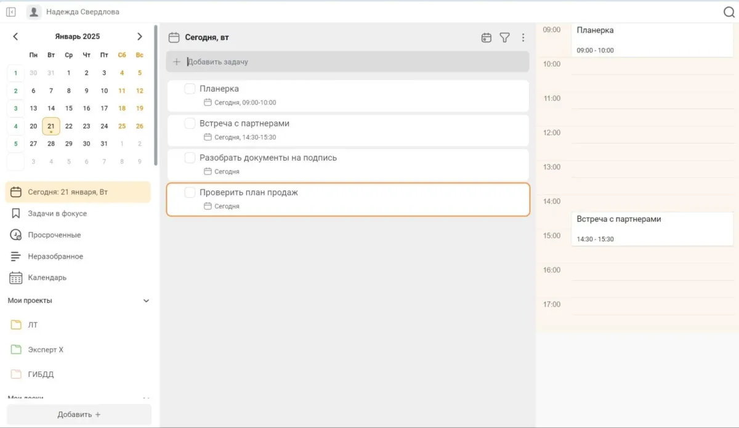The width and height of the screenshot is (739, 428).
Task: Collapse the left sidebar panel icon
Action: pyautogui.click(x=11, y=12)
